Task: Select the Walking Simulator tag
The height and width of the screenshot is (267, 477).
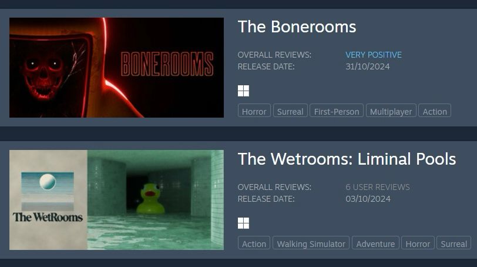Action: (311, 243)
